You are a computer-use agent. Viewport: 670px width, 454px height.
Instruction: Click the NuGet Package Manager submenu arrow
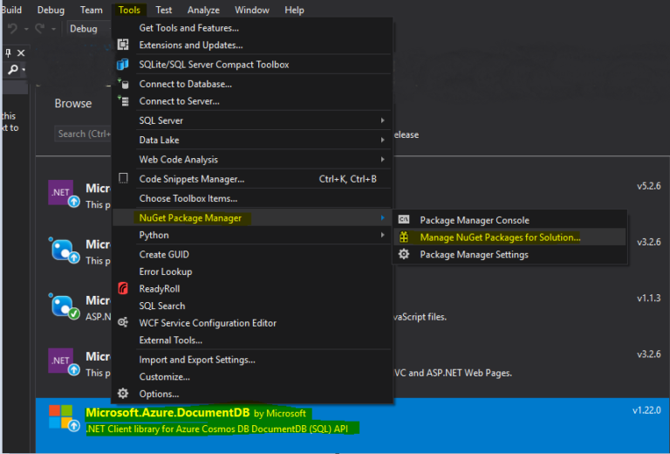[x=382, y=217]
